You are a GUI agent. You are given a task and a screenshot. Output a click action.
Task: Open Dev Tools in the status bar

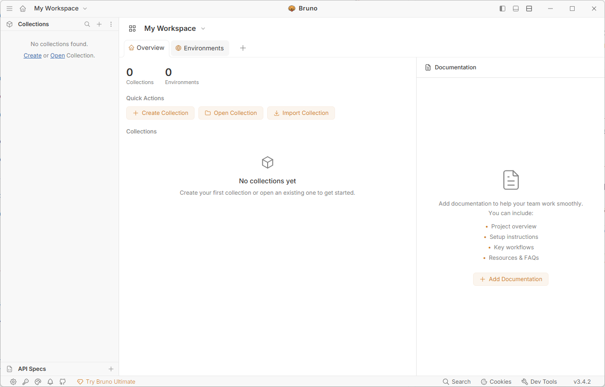click(x=539, y=382)
